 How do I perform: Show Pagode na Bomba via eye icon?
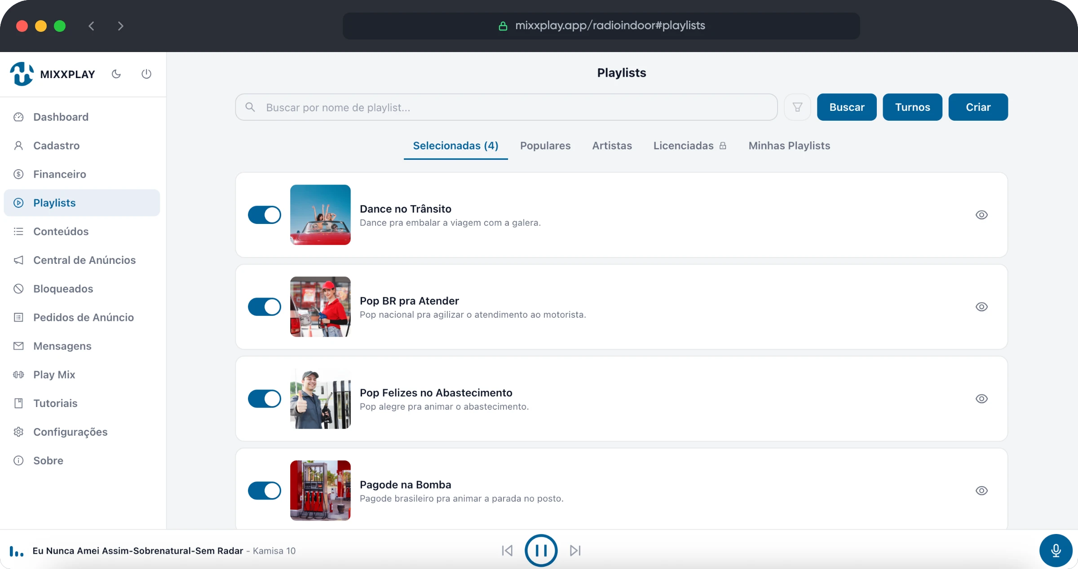(x=981, y=491)
